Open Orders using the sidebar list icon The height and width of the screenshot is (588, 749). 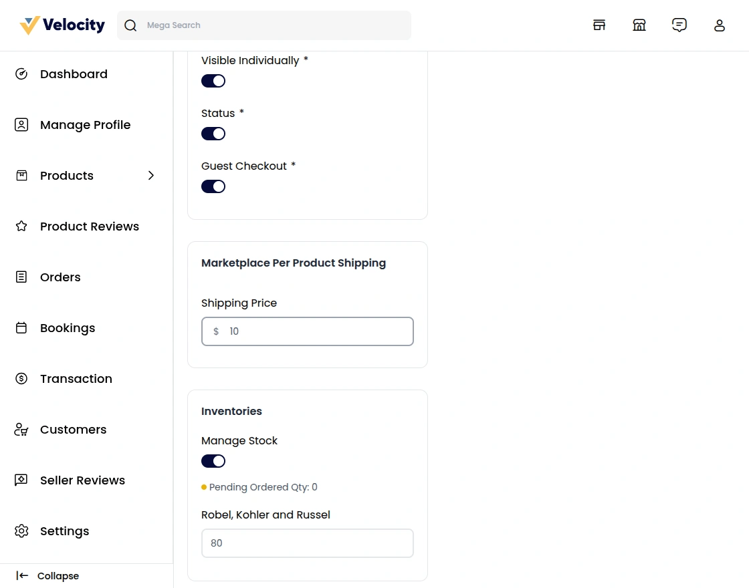click(21, 277)
